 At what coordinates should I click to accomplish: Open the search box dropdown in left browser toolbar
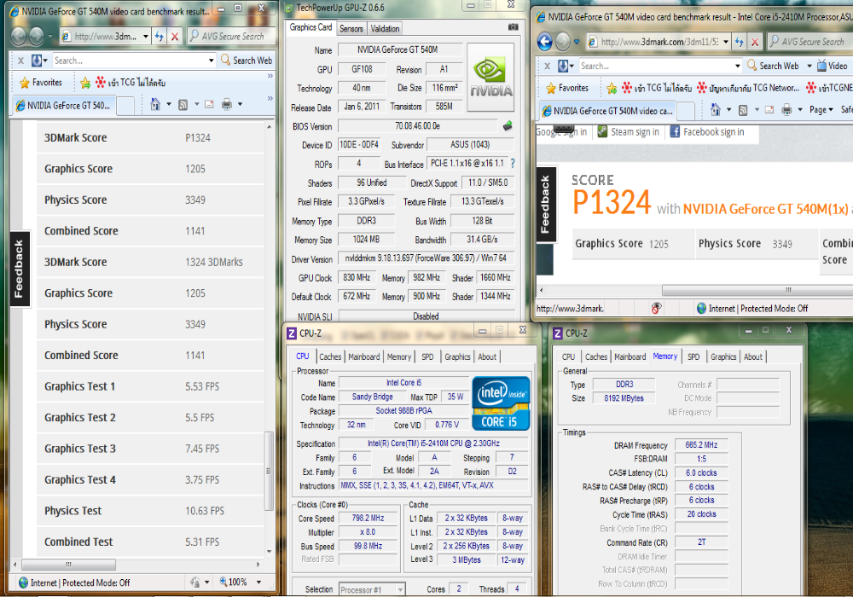point(211,61)
